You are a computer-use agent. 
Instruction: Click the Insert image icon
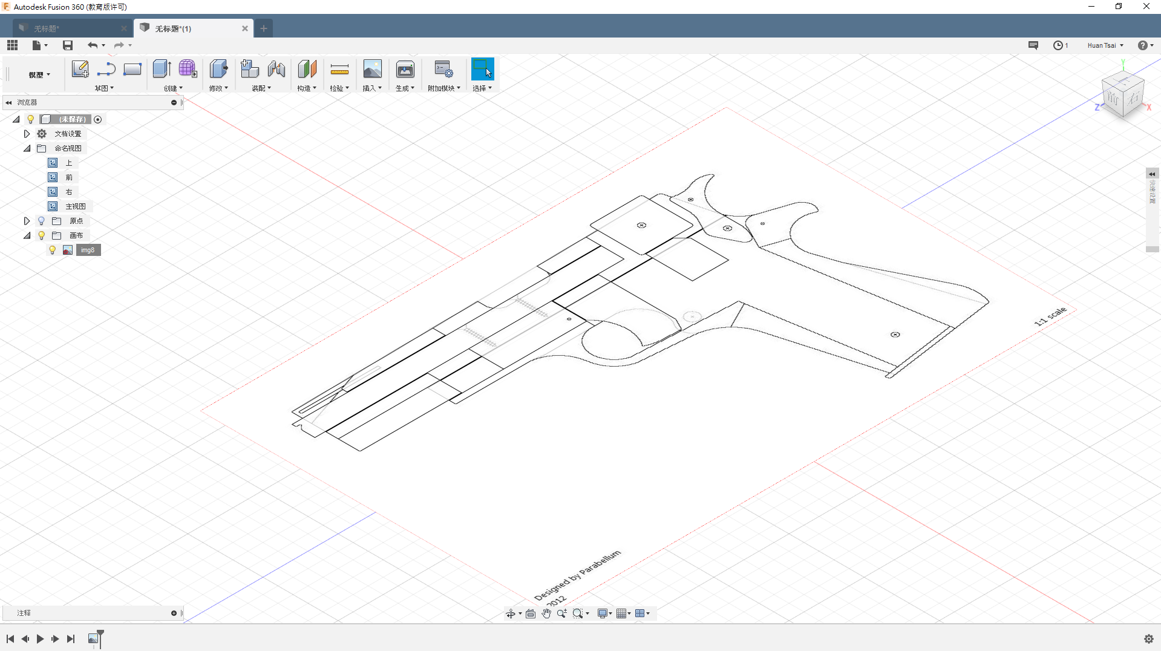pyautogui.click(x=372, y=70)
